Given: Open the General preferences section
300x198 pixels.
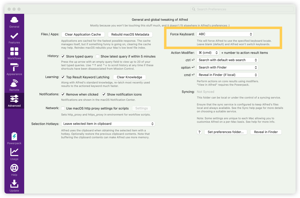Looking at the screenshot, I should tap(14, 22).
